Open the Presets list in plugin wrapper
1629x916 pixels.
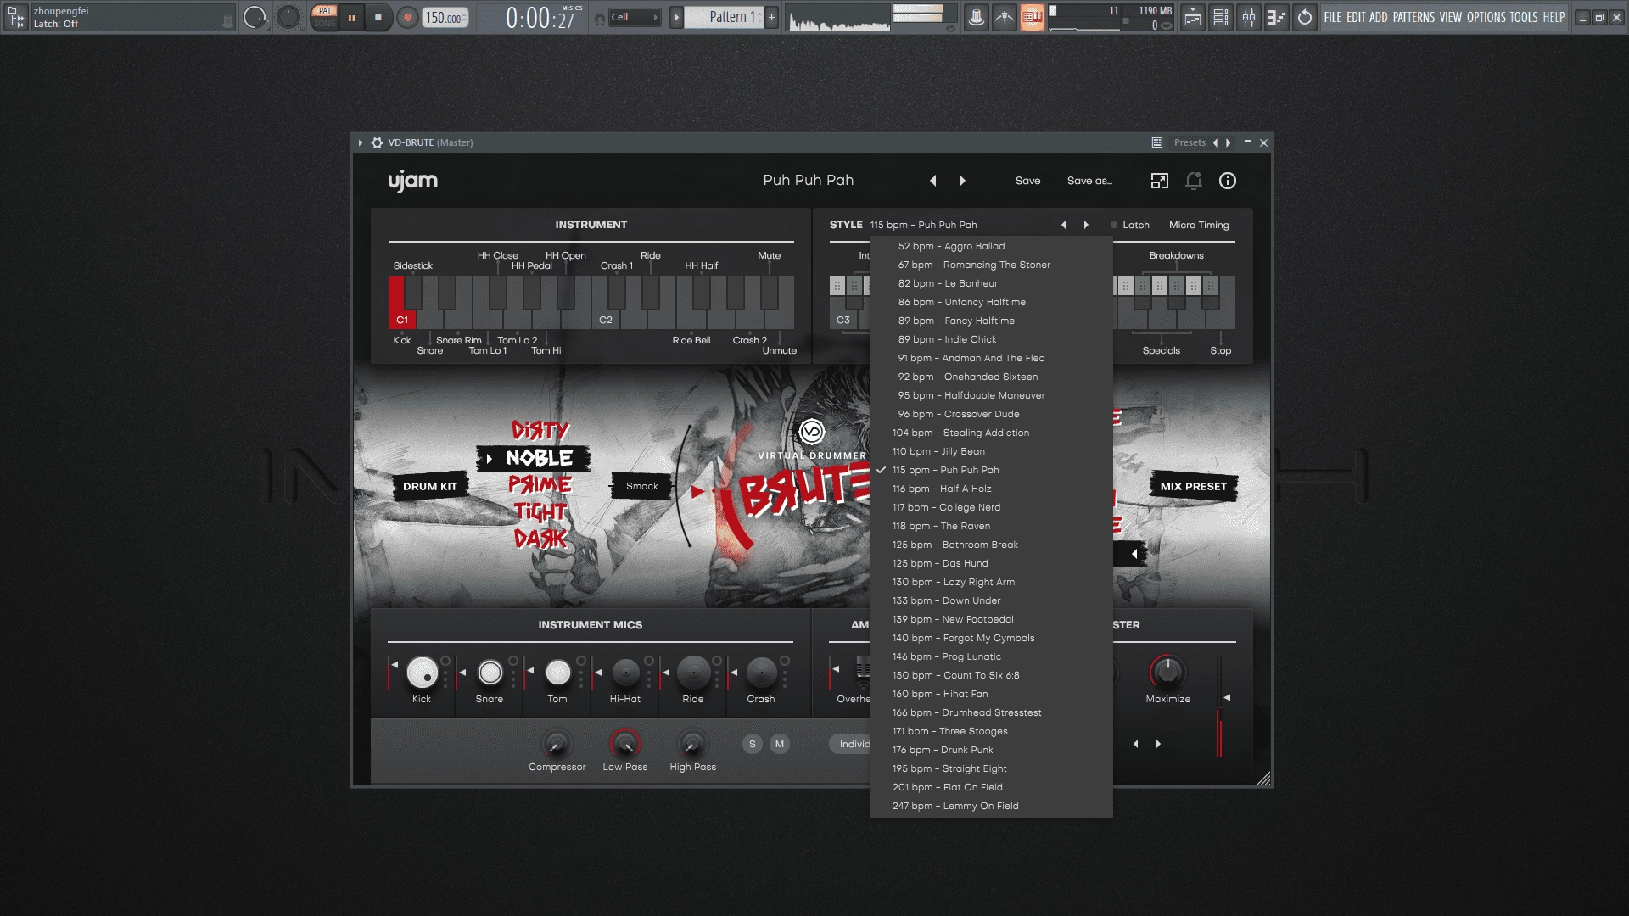tap(1190, 142)
